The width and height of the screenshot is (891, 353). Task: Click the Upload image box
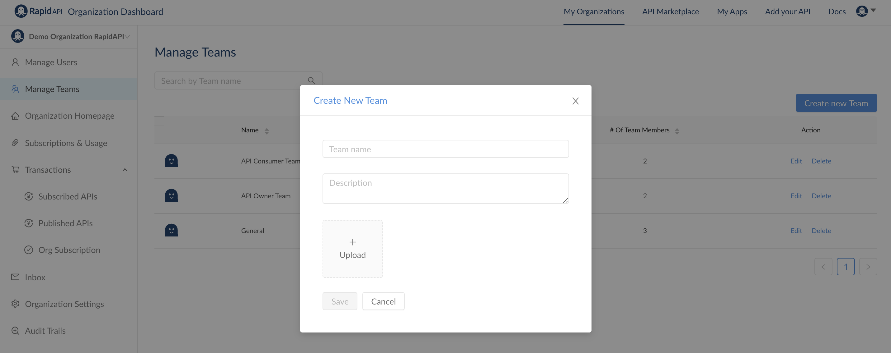pyautogui.click(x=352, y=249)
